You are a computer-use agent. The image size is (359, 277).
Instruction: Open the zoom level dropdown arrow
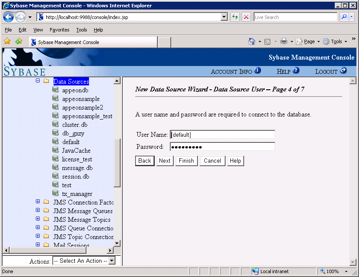(346, 271)
